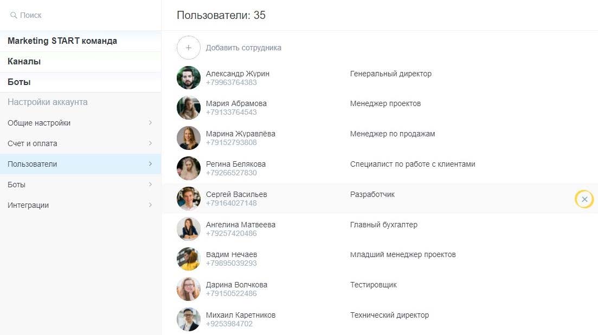Select Marketing START команда
The height and width of the screenshot is (335, 598).
tap(62, 41)
